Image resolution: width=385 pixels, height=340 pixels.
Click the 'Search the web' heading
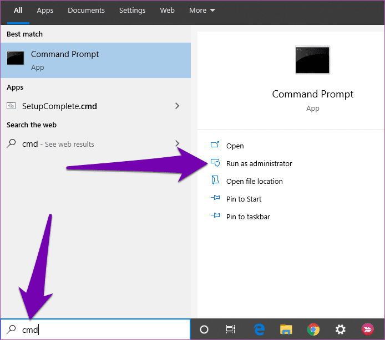[32, 125]
